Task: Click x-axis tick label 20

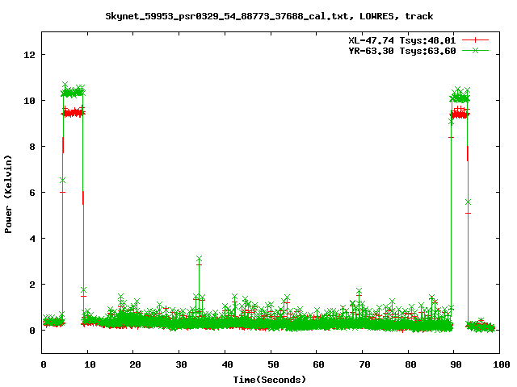Action: [x=135, y=364]
